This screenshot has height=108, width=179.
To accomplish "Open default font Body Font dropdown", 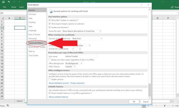I will [87, 39].
